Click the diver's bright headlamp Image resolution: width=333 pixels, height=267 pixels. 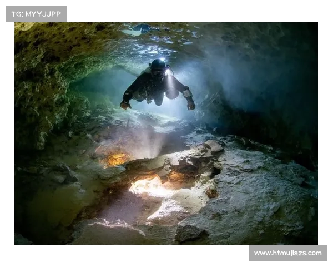pos(162,61)
